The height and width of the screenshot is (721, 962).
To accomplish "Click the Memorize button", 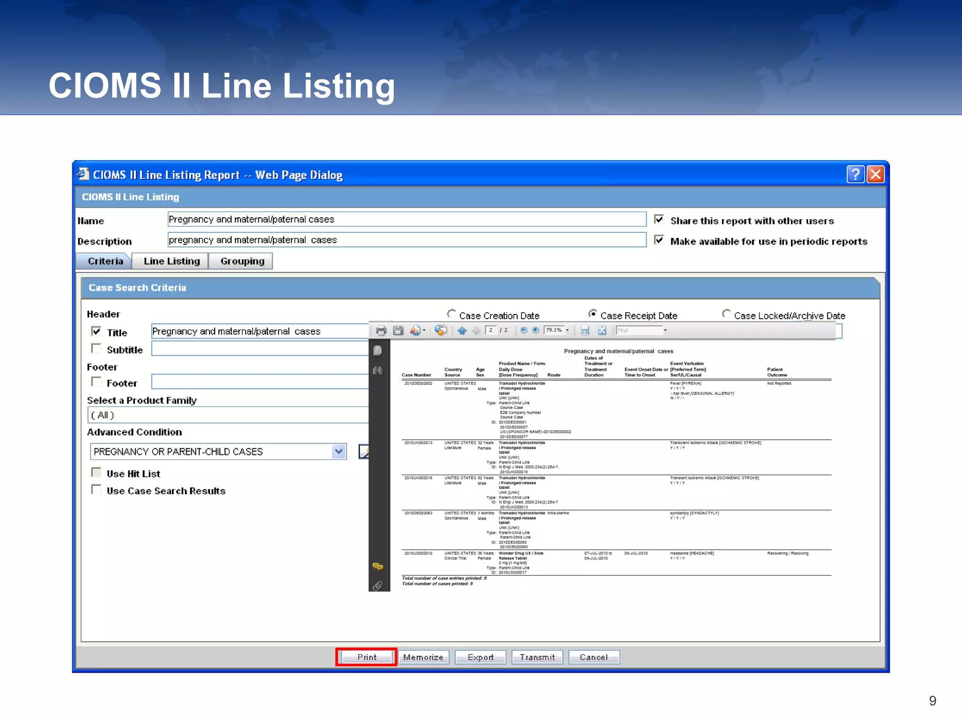I will tap(423, 657).
